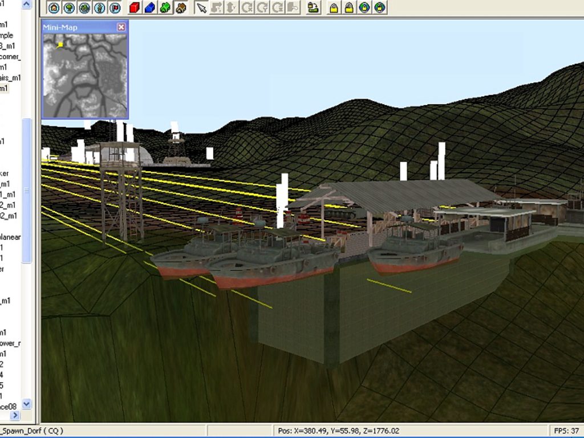Activate the arrow select pointer tool
584x438 pixels.
[201, 7]
